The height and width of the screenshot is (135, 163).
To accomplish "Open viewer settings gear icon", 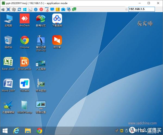I will point(14,10).
